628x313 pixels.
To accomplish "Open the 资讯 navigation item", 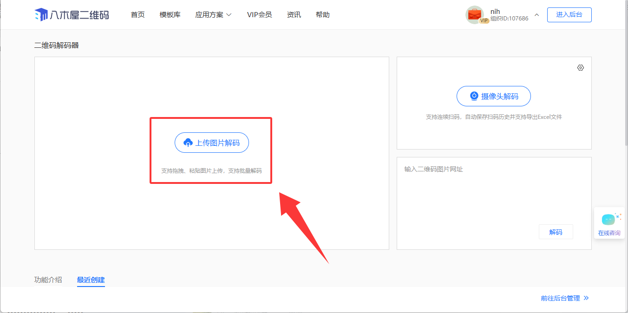I will pyautogui.click(x=294, y=15).
